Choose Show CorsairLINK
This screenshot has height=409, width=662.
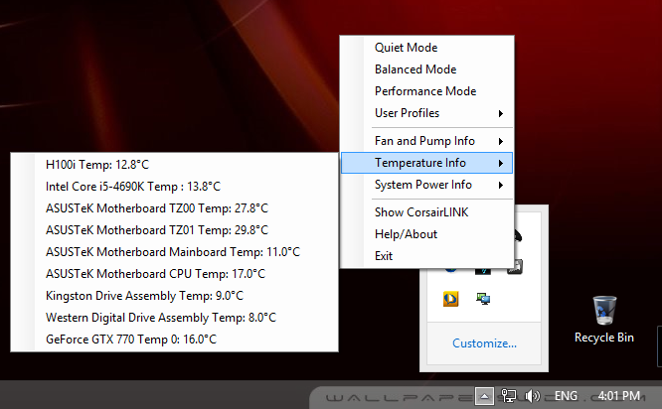click(x=426, y=212)
